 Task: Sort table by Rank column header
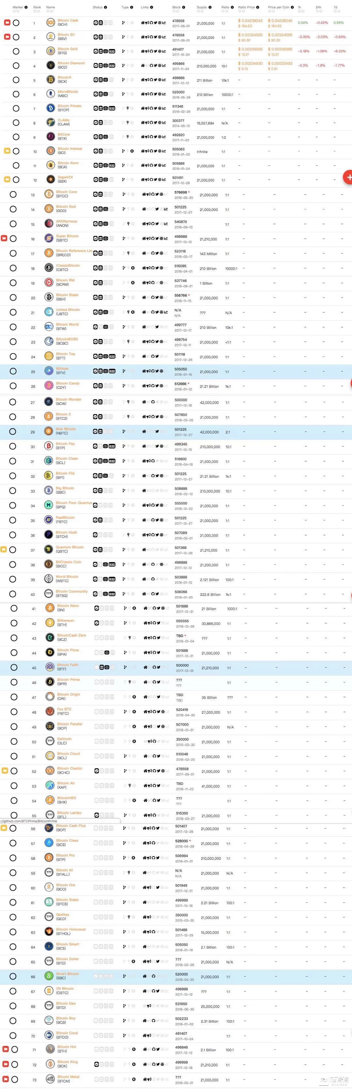[x=37, y=7]
